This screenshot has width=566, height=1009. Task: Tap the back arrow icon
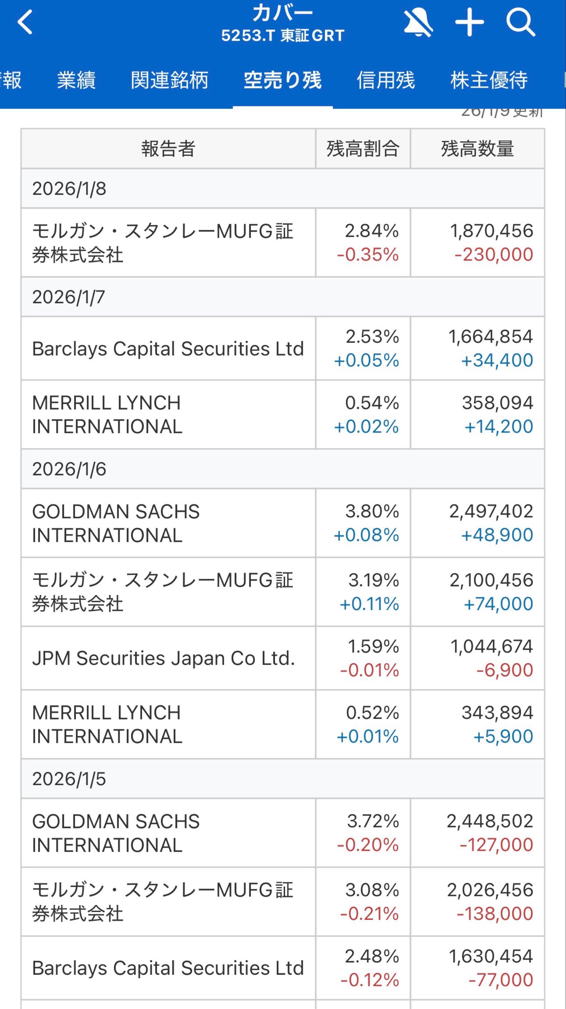click(x=25, y=23)
